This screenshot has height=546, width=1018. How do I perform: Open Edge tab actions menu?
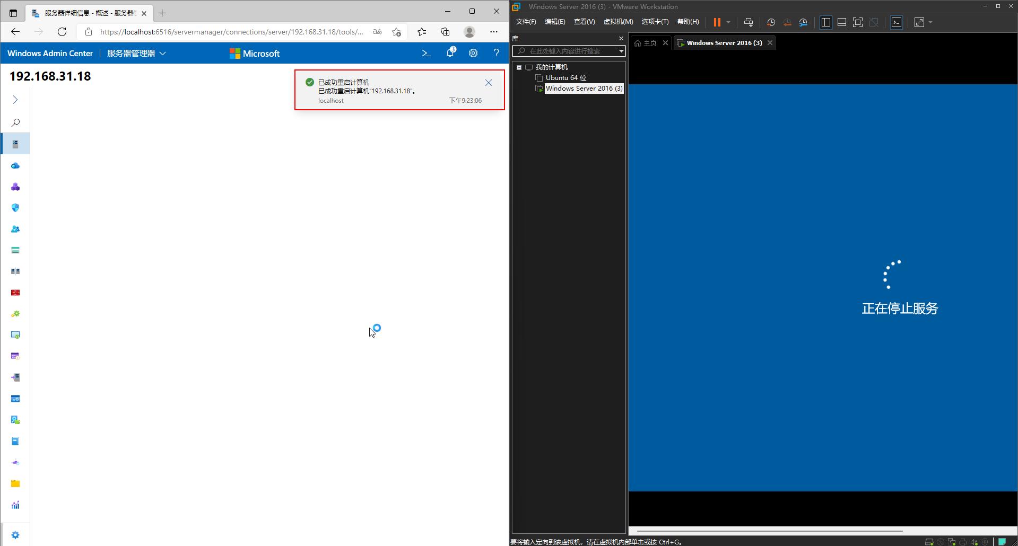tap(13, 13)
